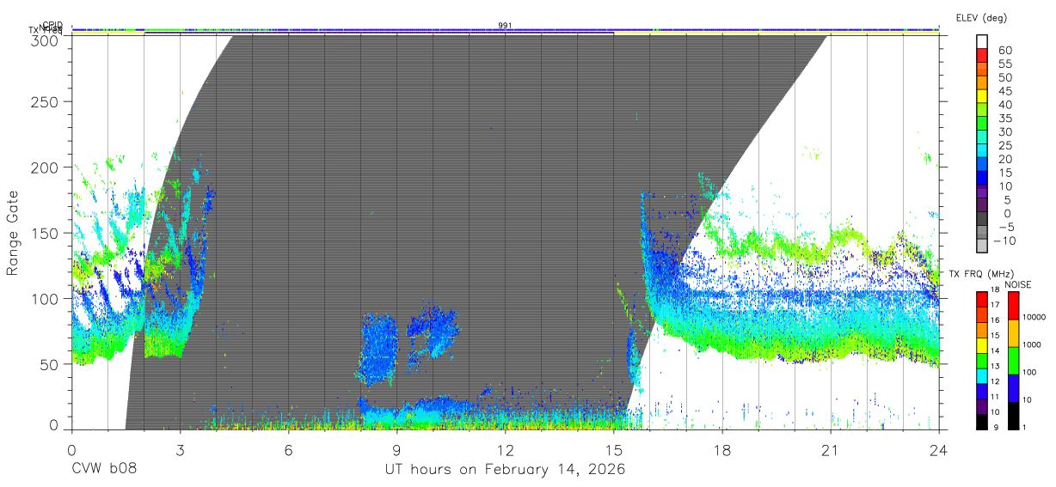Viewport: 1056px width, 487px height.
Task: Click the x-axis tick label '6'
Action: pyautogui.click(x=288, y=450)
